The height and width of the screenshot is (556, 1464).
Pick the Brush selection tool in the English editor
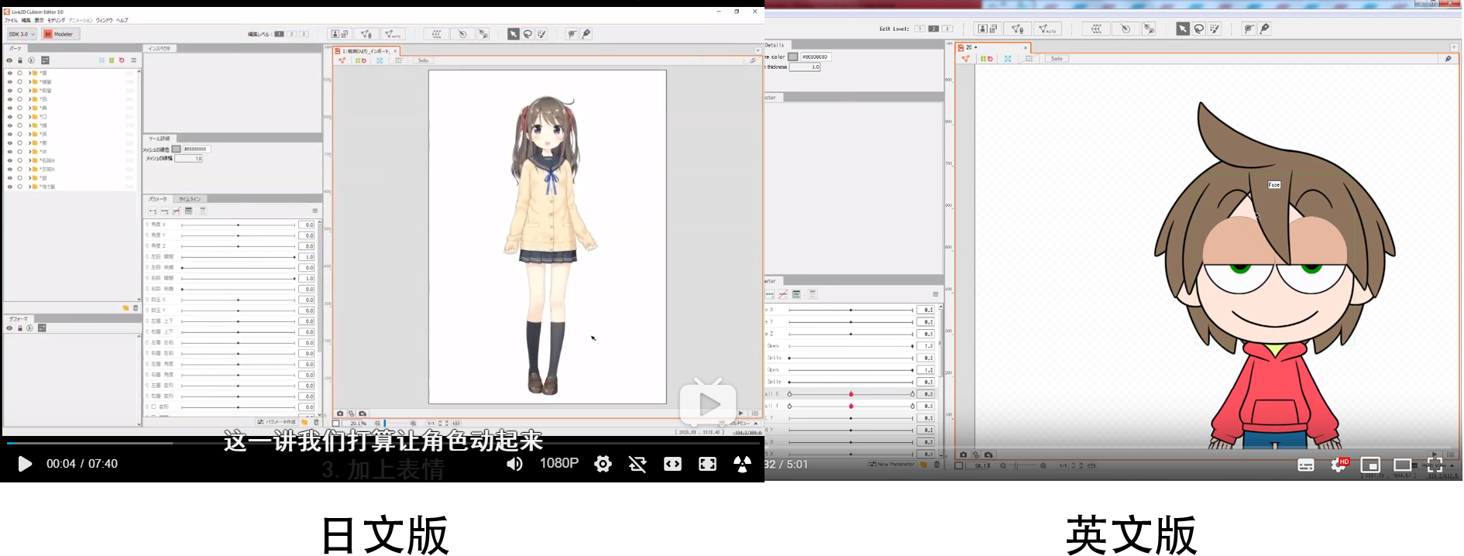point(1215,29)
